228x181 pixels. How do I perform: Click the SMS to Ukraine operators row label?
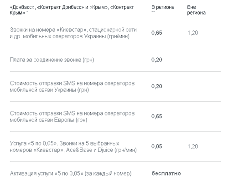72,86
